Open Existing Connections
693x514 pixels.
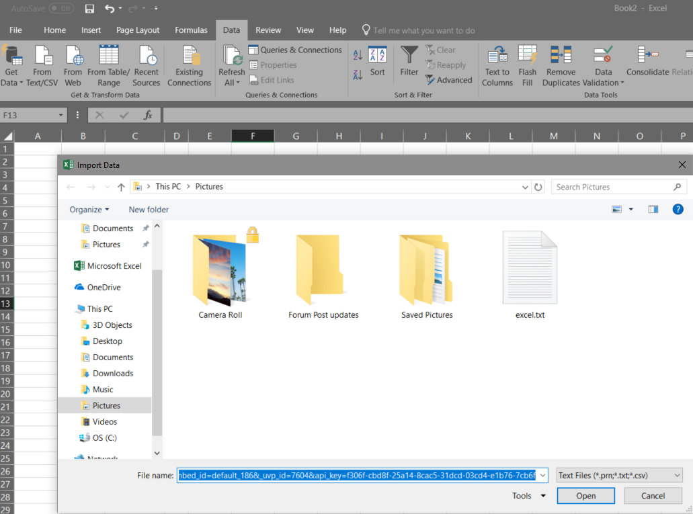click(189, 65)
